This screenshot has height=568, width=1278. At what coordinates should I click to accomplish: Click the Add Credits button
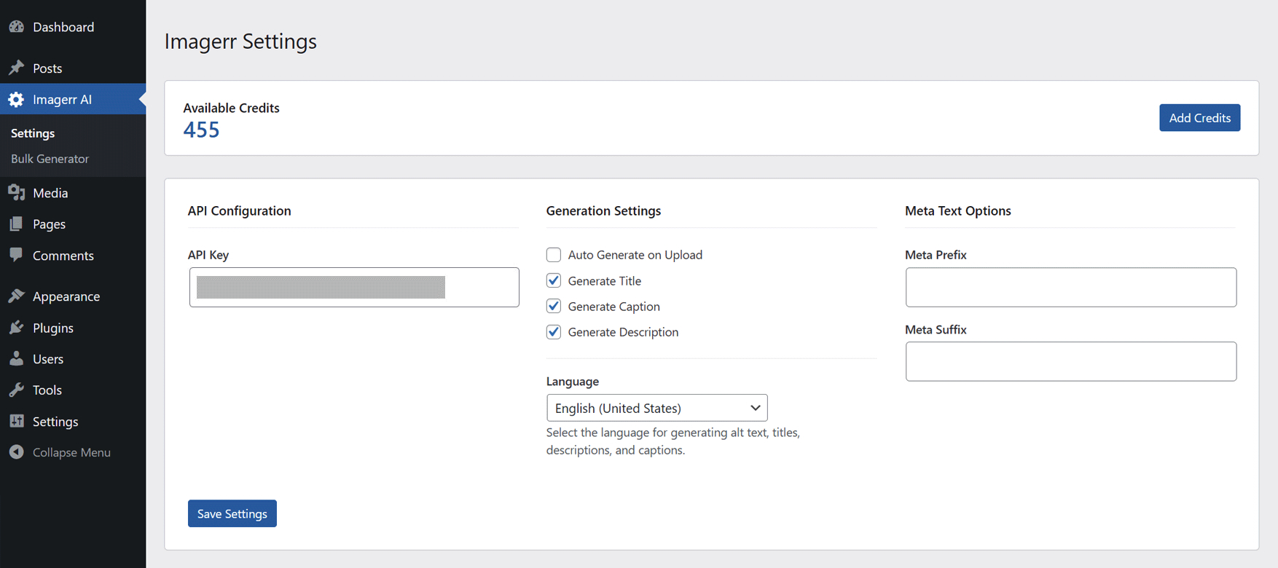(1199, 118)
